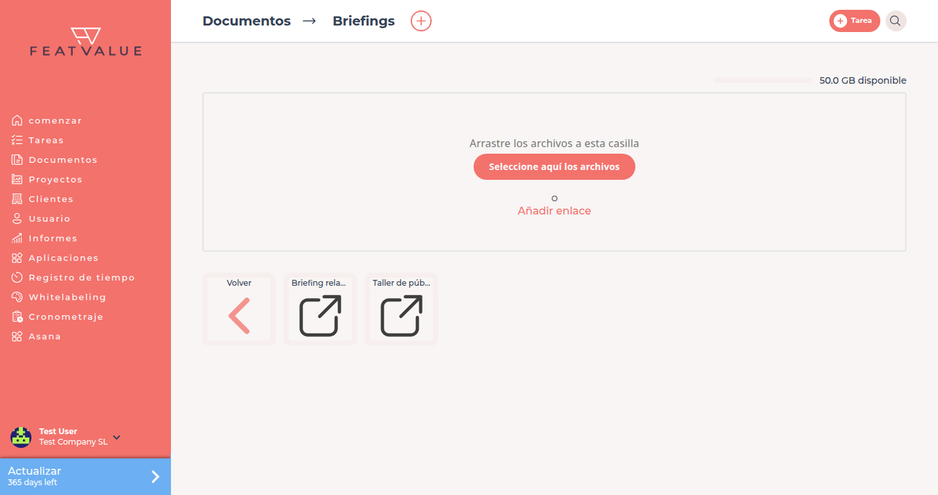Click the Documentos breadcrumb
Image resolution: width=938 pixels, height=495 pixels.
[x=246, y=21]
